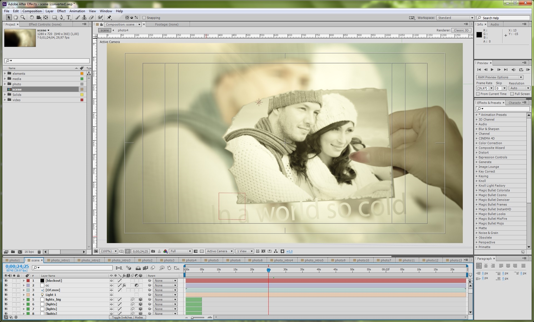Hide the [blackout] layer eye toggle
534x322 pixels.
coord(6,281)
